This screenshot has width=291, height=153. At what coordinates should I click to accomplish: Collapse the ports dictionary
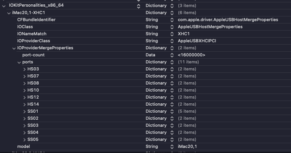tap(19, 63)
